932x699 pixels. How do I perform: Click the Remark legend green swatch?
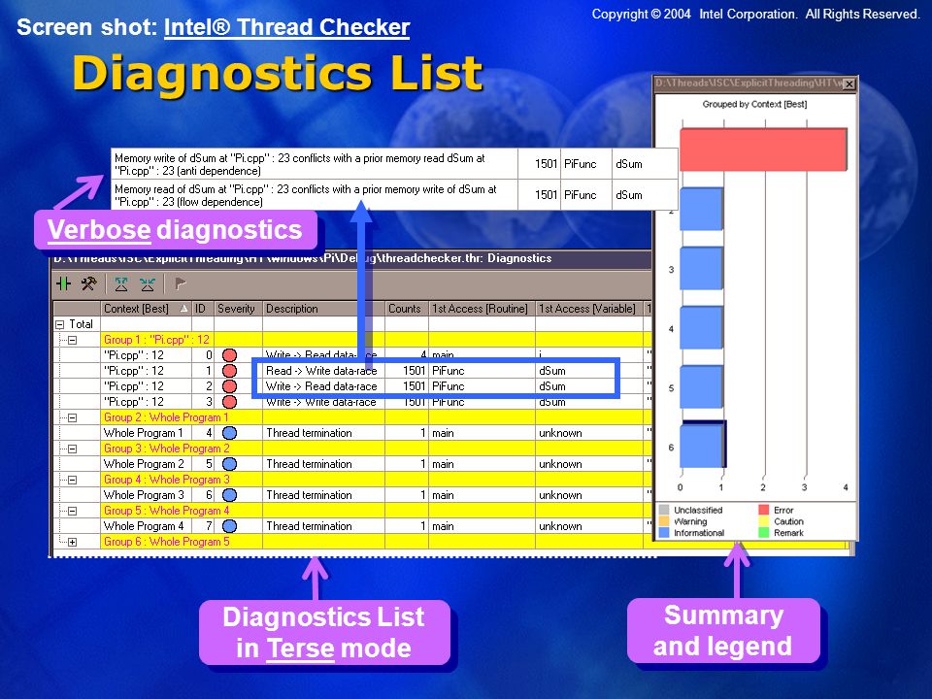coord(764,533)
